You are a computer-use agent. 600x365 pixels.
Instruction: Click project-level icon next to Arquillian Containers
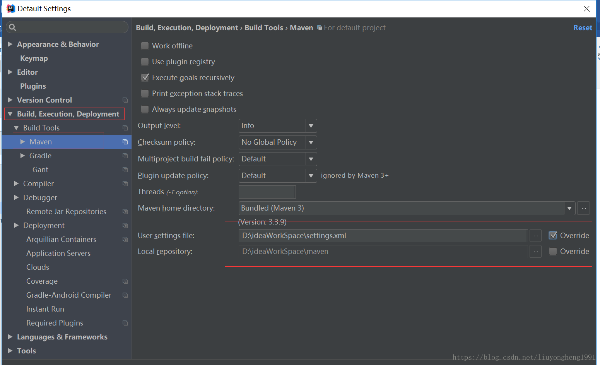[125, 239]
